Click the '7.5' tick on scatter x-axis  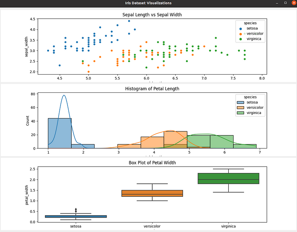coord(233,78)
